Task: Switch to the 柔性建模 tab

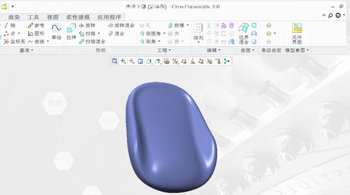Action: [x=78, y=17]
